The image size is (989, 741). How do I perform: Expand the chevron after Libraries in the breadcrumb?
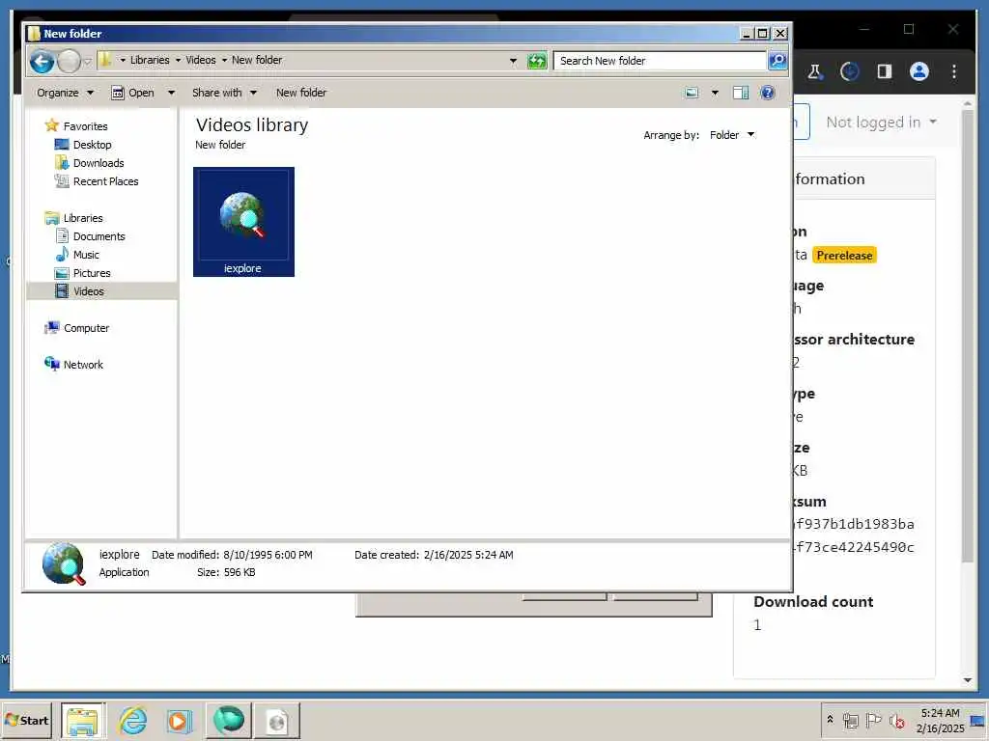178,61
